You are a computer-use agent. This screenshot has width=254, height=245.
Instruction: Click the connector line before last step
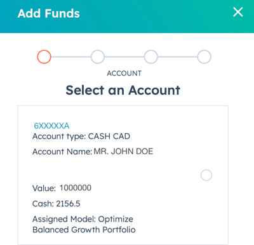[178, 56]
